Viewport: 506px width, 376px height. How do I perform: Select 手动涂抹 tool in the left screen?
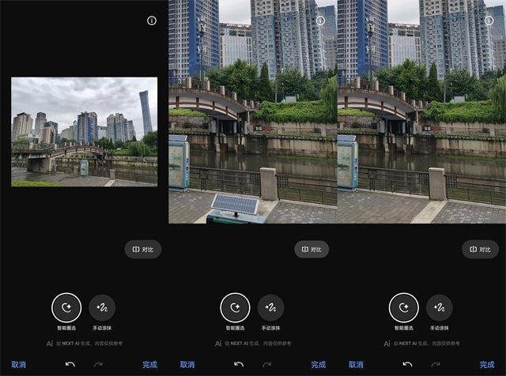(x=103, y=307)
